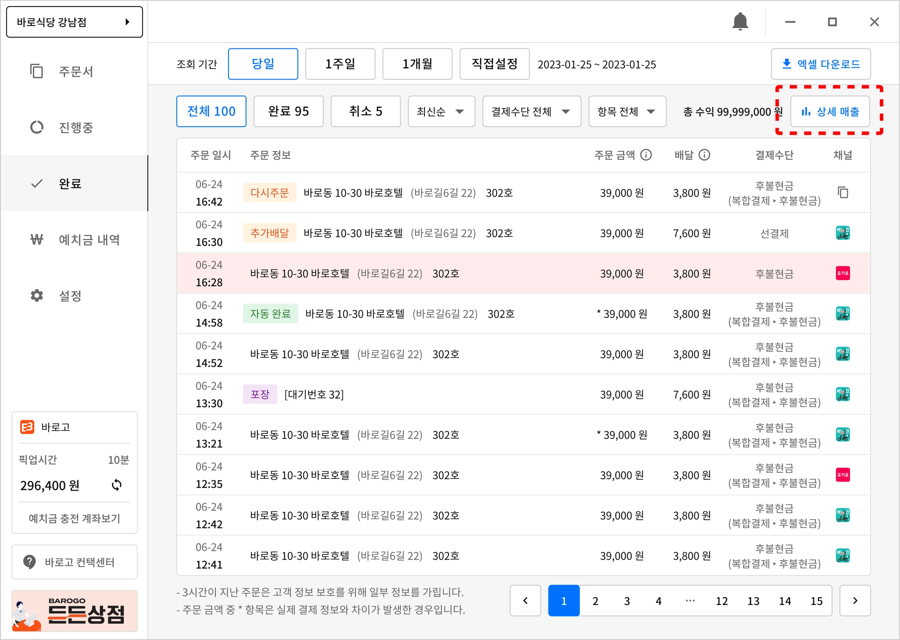The width and height of the screenshot is (900, 640).
Task: Click the notification bell icon
Action: coord(740,22)
